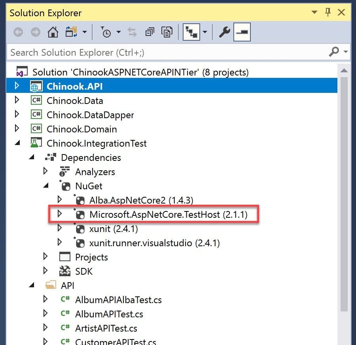Screen dimensions: 356x345
Task: Click the Show All Files icon
Action: point(167,32)
